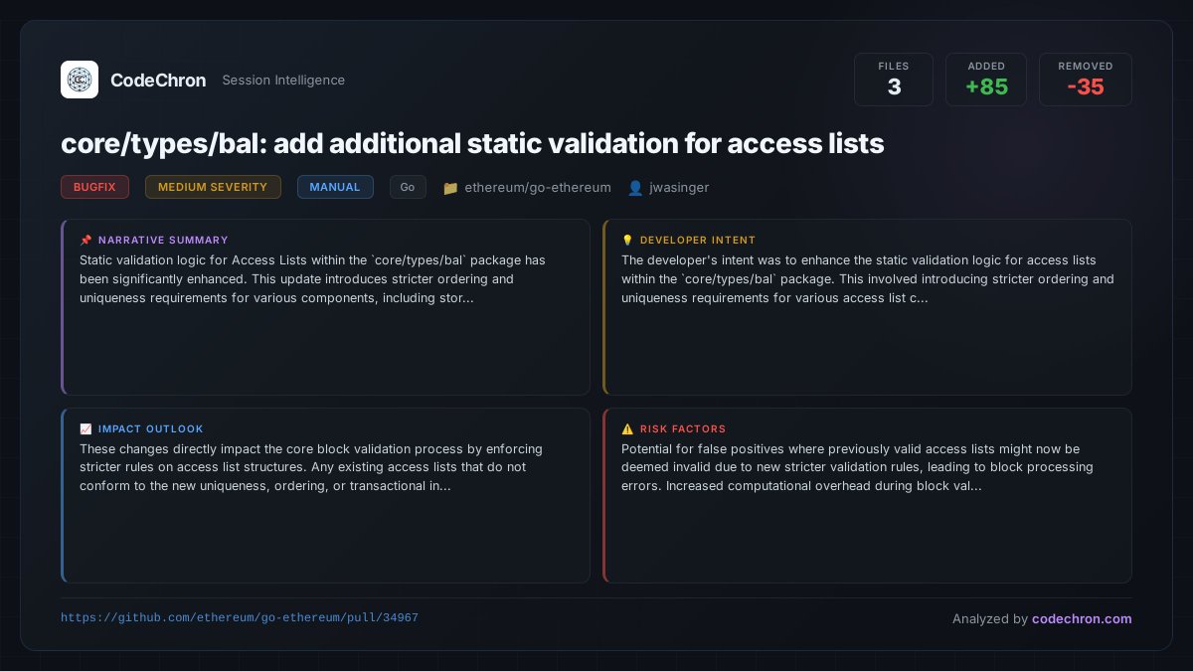This screenshot has height=671, width=1193.
Task: Click the core/types/bal title heading
Action: coord(472,143)
